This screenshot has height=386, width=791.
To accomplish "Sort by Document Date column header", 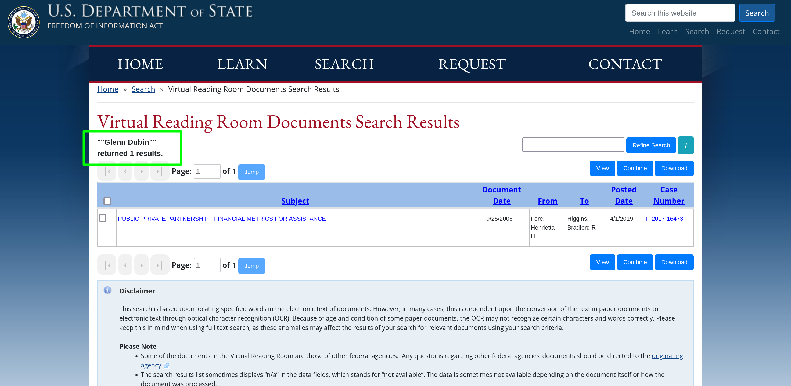I will tap(501, 195).
